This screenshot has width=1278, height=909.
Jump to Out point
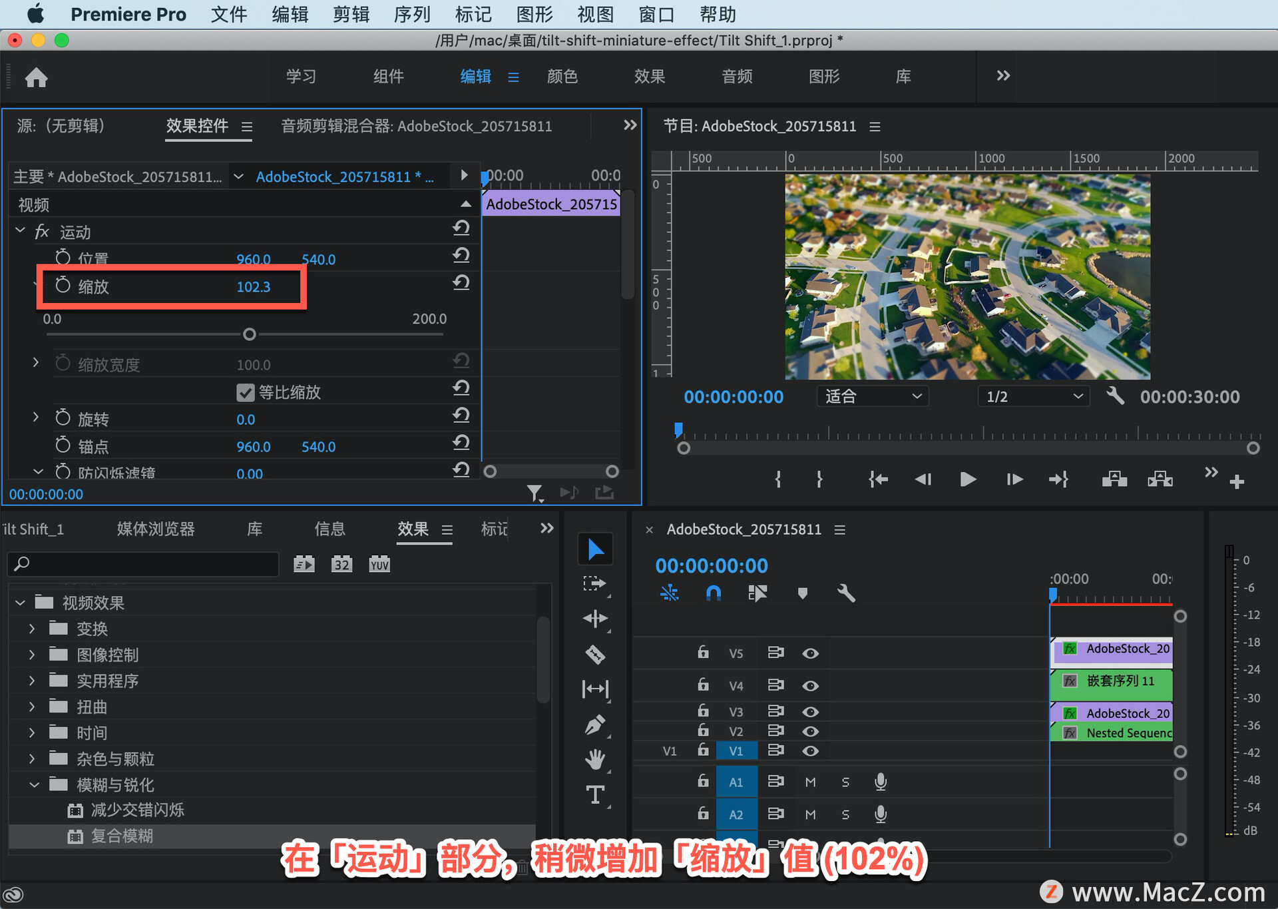[x=1059, y=479]
